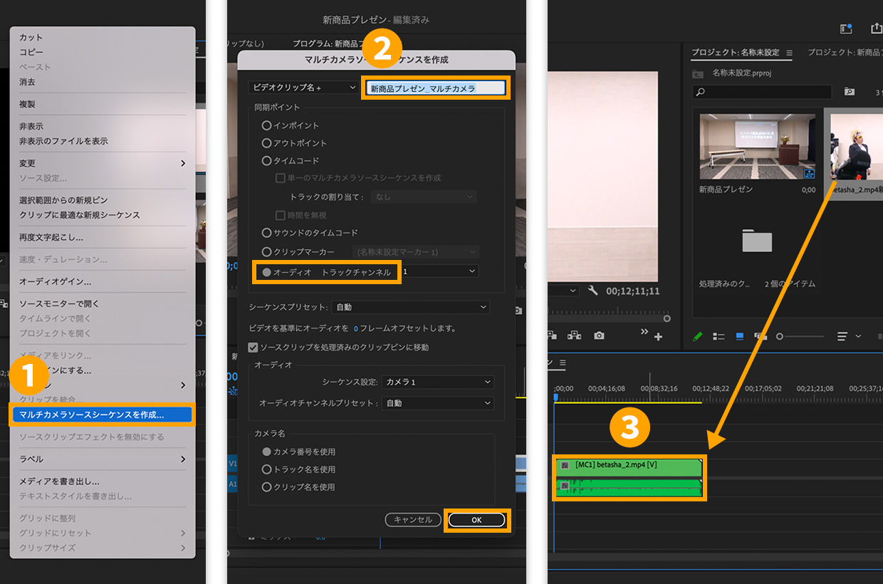
Task: Go up using the parent folder icon
Action: coord(699,73)
